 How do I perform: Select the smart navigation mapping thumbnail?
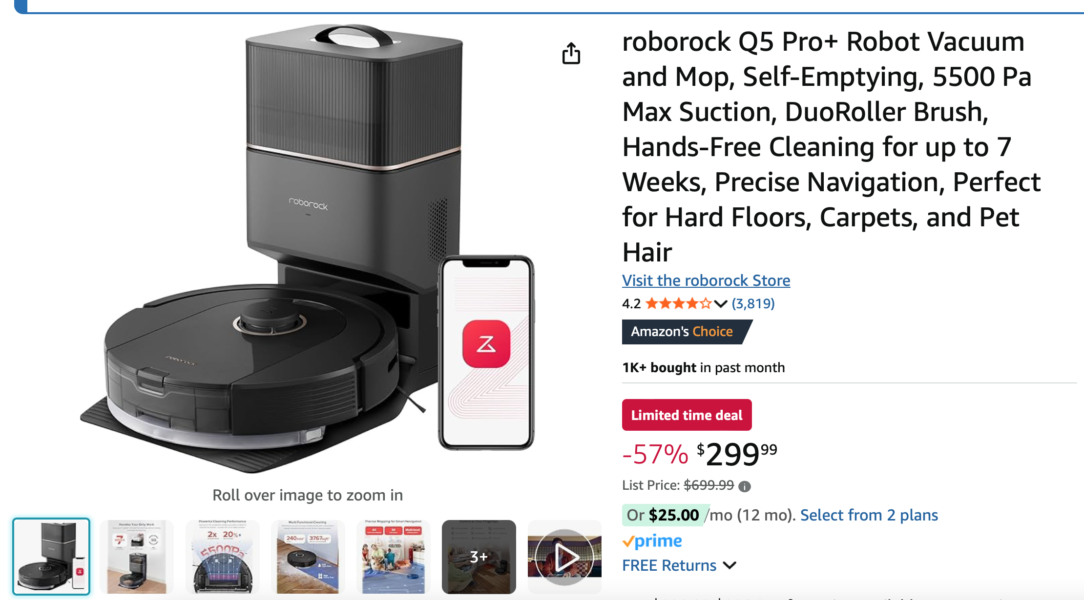coord(394,556)
